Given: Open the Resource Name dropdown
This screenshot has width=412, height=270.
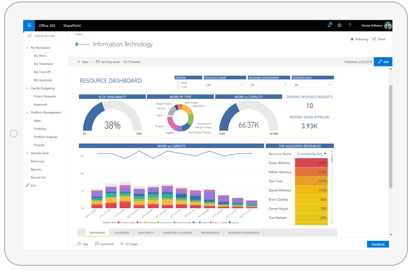Looking at the screenshot, I should (x=225, y=85).
